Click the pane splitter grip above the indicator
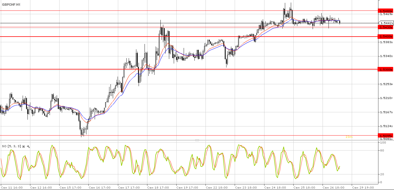The width and height of the screenshot is (394, 190). click(197, 140)
